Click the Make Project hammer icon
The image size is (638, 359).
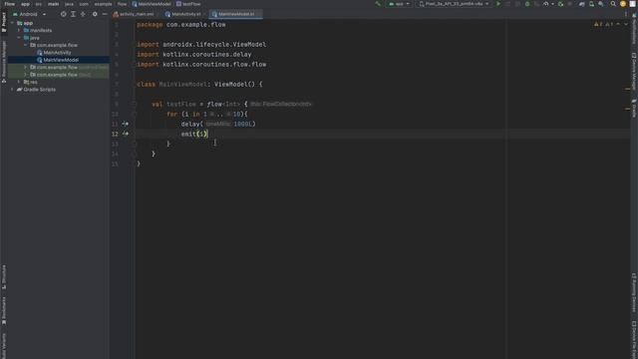pos(378,4)
